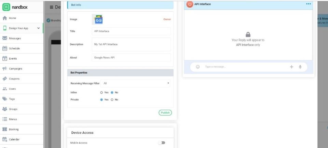The image size is (328, 148).
Task: Click the emoji icon in message bar
Action: point(198,67)
